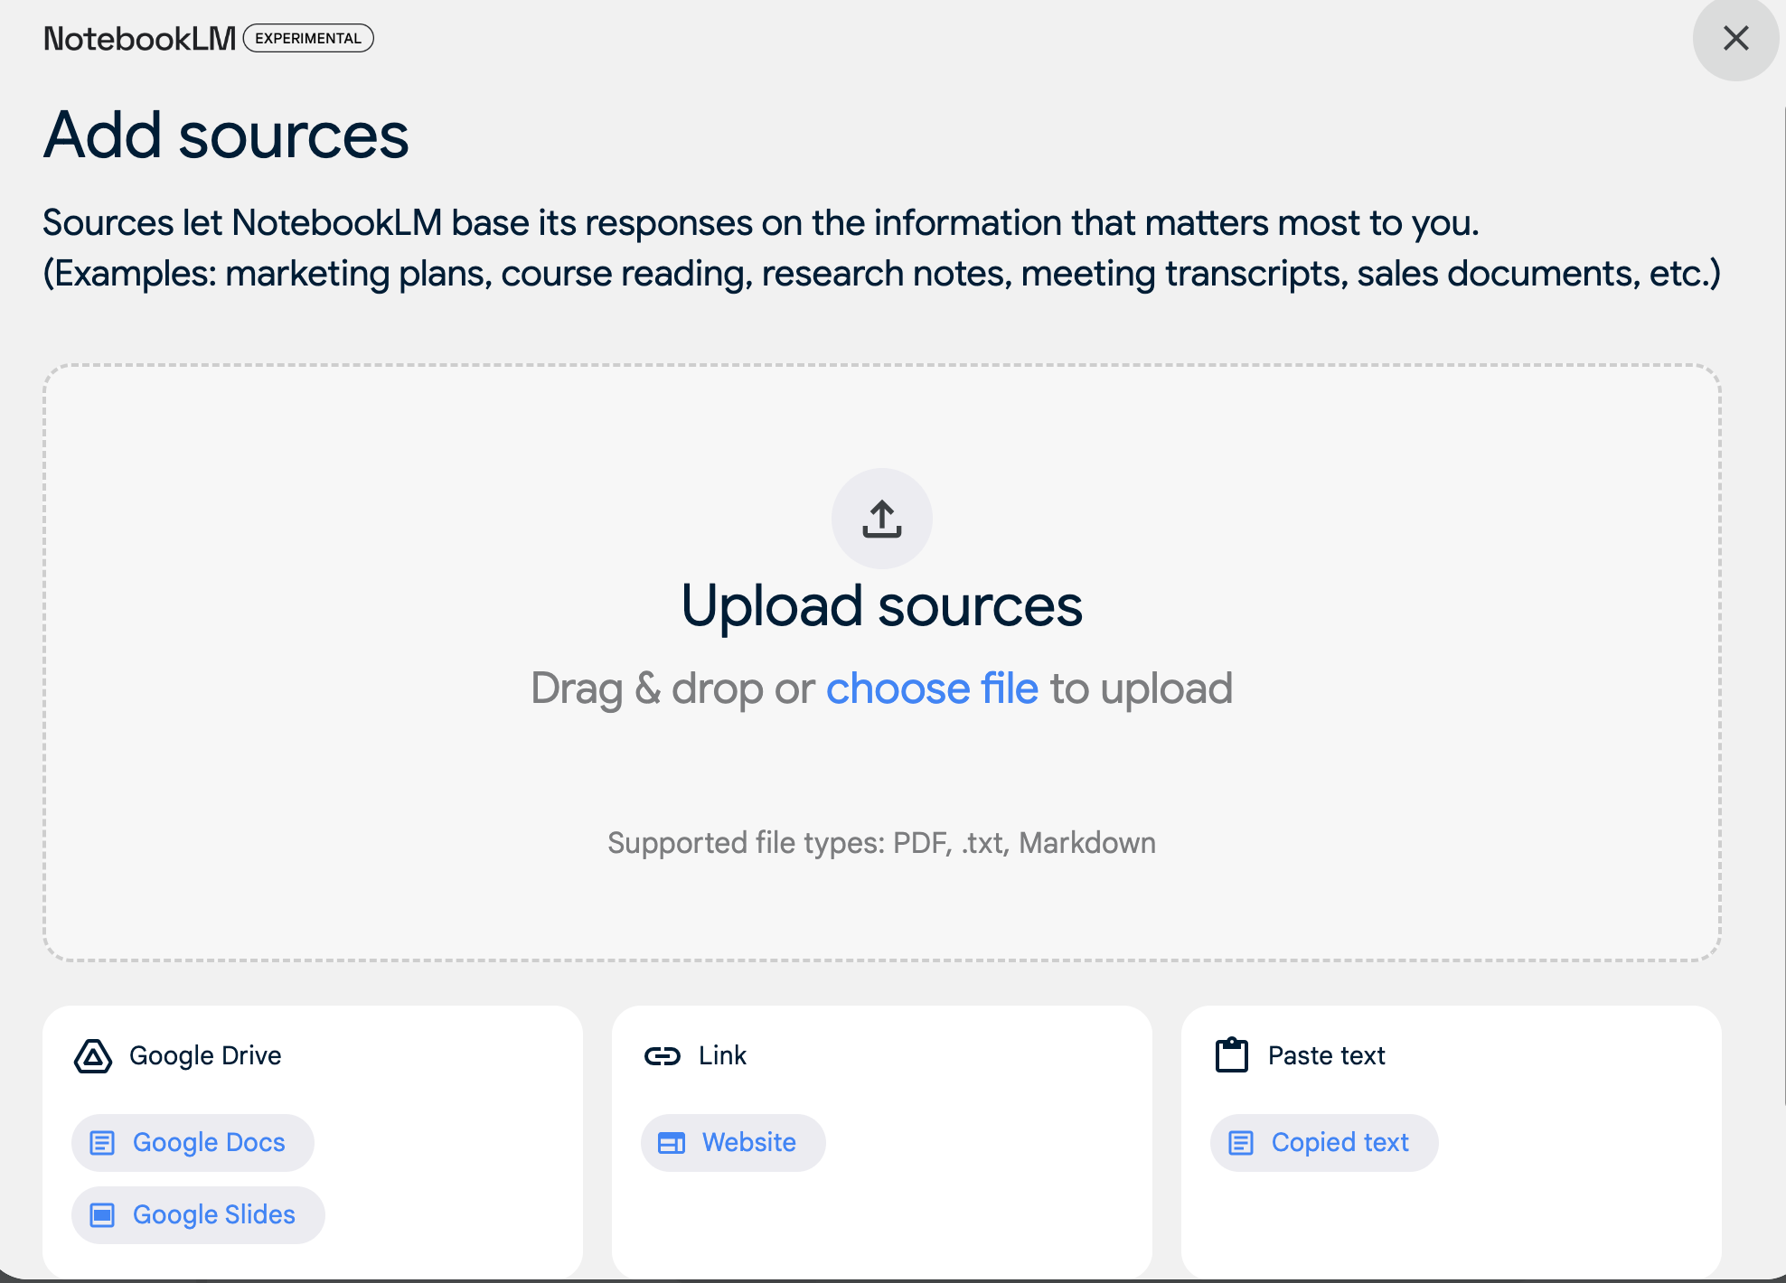This screenshot has width=1786, height=1283.
Task: Click the choose file link
Action: (932, 688)
